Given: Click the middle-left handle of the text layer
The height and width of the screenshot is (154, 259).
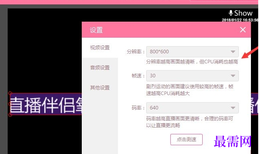Looking at the screenshot, I should [10, 104].
